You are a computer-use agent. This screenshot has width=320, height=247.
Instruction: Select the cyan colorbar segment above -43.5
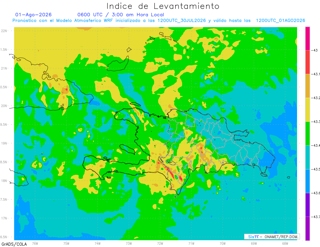point(307,157)
